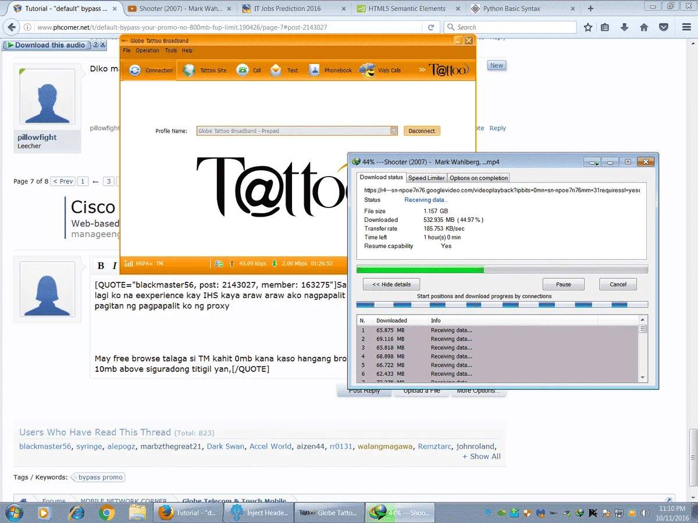Screen dimensions: 698x523
Task: Click Download this audio button
Action: [x=46, y=45]
